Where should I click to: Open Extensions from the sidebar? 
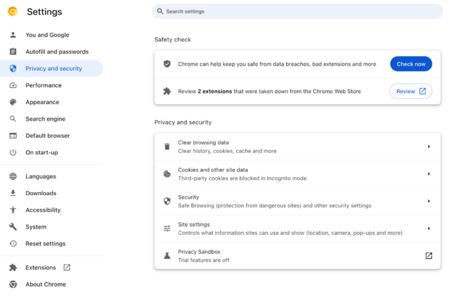click(40, 268)
